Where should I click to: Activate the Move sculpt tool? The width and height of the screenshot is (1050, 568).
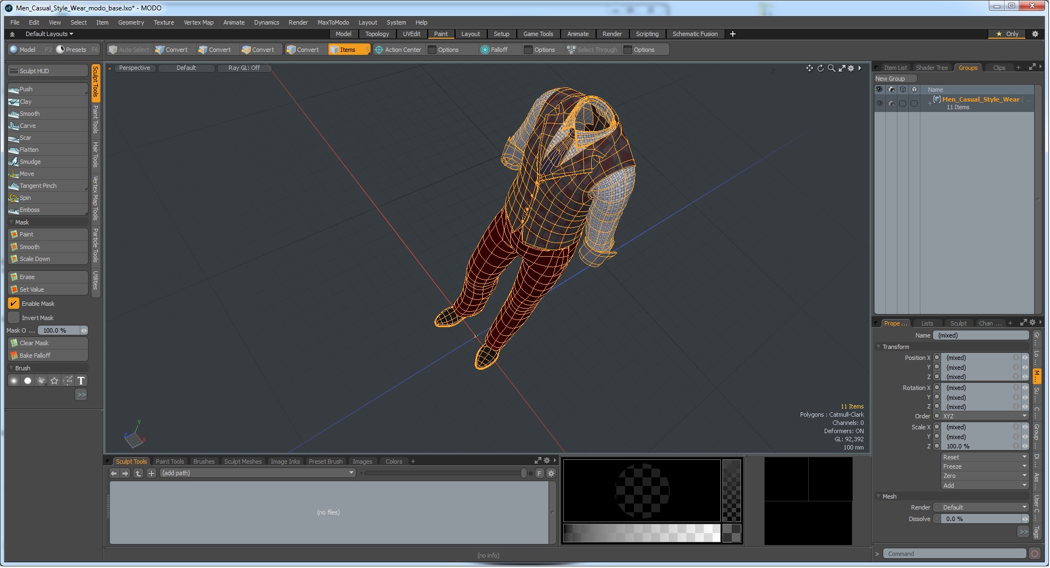point(48,174)
